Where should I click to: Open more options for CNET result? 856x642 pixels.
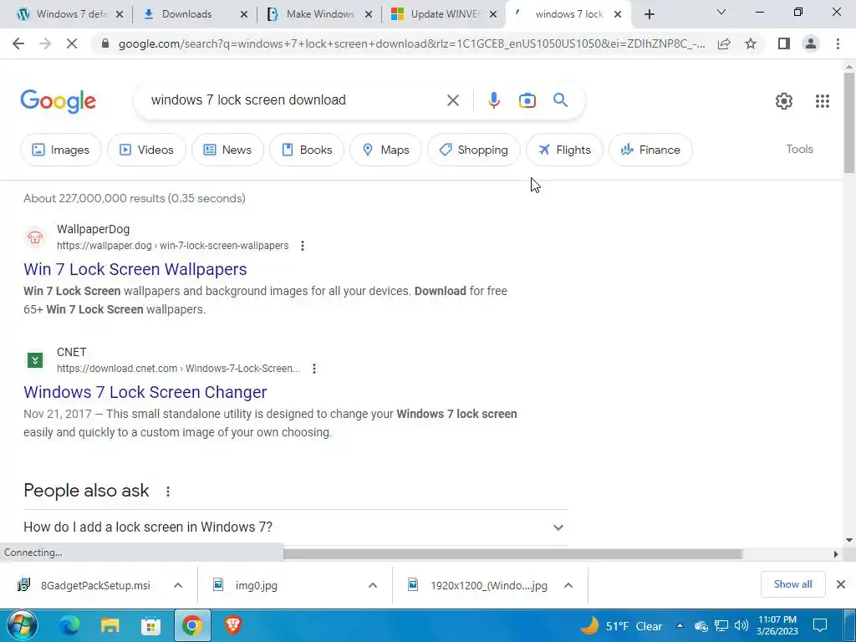tap(314, 369)
